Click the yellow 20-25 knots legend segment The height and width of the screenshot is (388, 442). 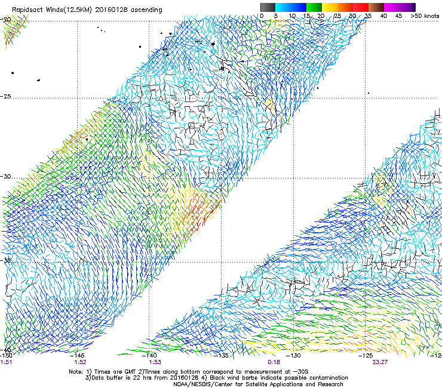[x=330, y=7]
